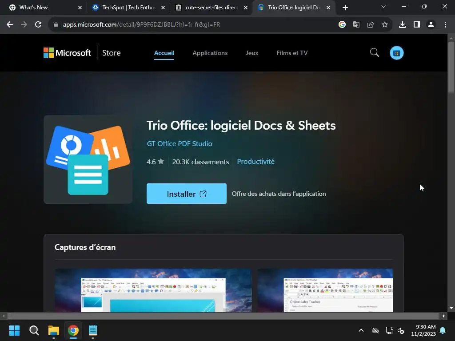The image size is (455, 341).
Task: Toggle Chrome side panel
Action: tap(417, 25)
